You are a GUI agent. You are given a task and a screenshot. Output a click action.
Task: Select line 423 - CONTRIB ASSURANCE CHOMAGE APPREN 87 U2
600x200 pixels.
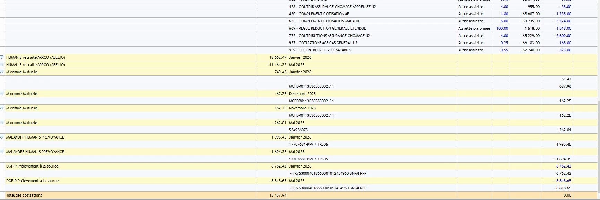pos(332,7)
